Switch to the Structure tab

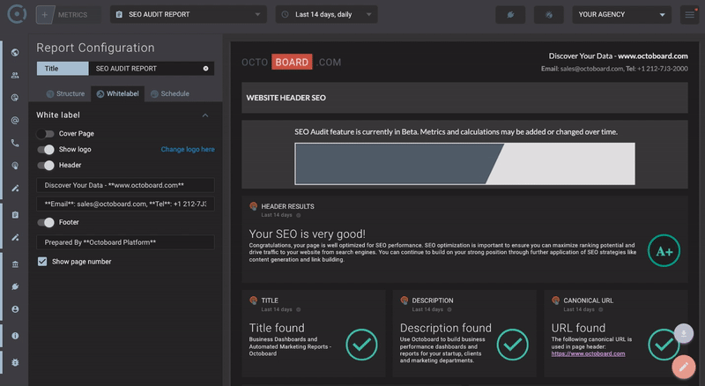click(x=65, y=93)
